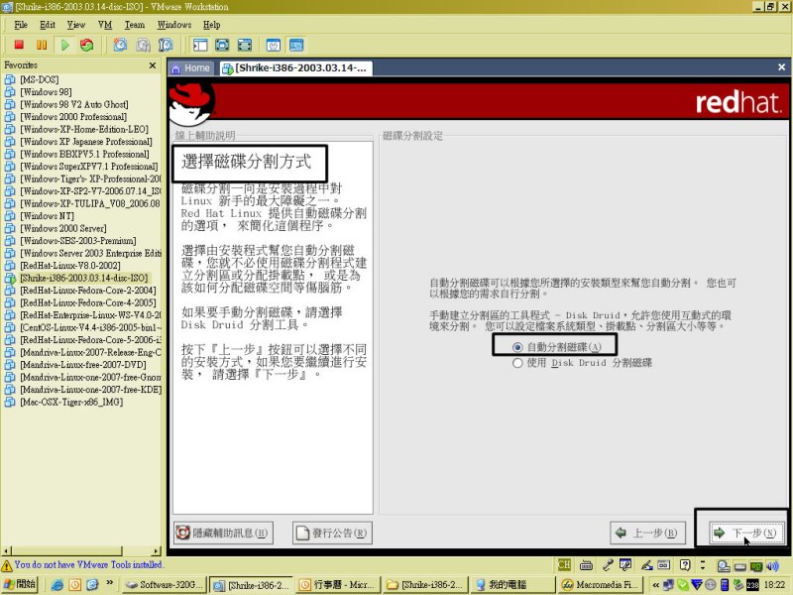Open the Team menu
Screen dimensions: 793x595
point(135,24)
